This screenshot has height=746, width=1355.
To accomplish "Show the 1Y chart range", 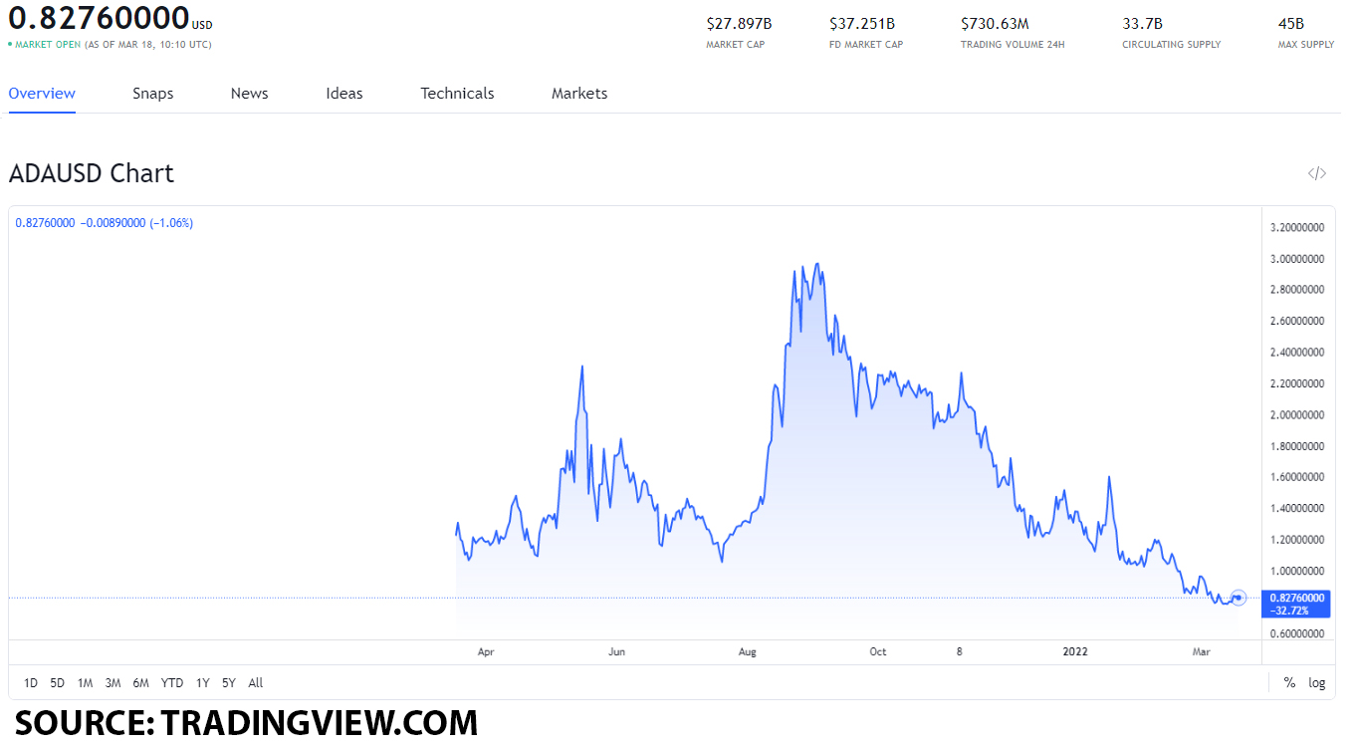I will pos(203,682).
